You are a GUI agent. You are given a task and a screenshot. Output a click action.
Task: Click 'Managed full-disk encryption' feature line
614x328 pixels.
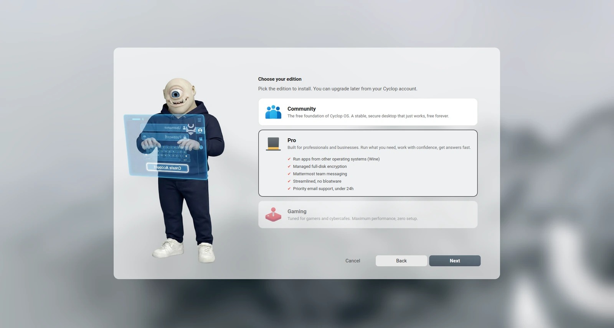click(x=320, y=166)
